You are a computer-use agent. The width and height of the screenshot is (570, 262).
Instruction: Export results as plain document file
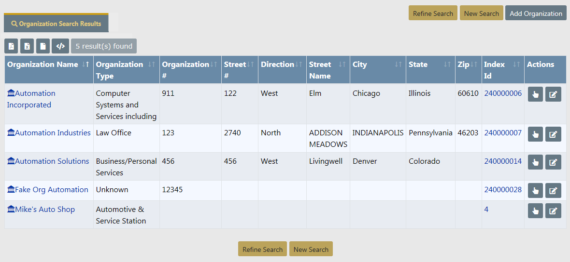[x=43, y=46]
